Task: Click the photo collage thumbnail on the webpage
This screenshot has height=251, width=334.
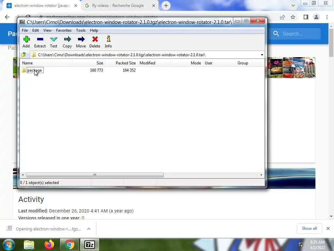Action: 291,67
